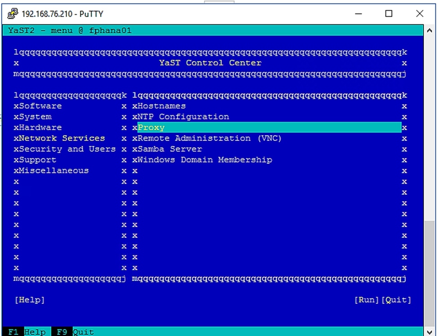Screen dimensions: 438x336
Task: Select the Network Services category
Action: [62, 138]
